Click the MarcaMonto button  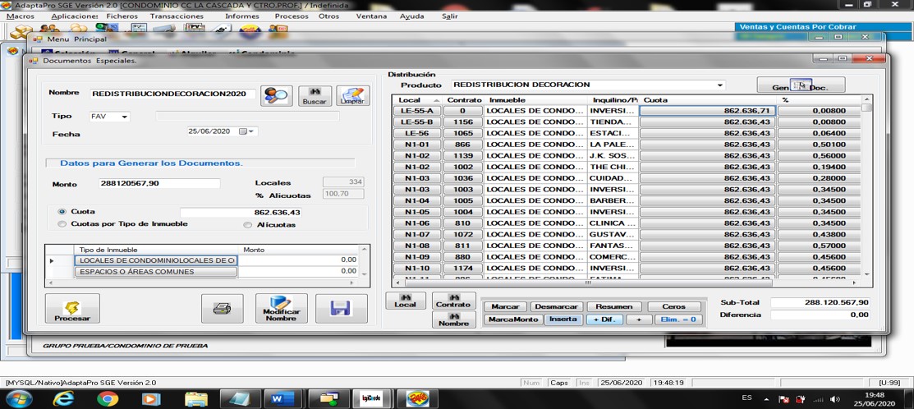pos(513,319)
